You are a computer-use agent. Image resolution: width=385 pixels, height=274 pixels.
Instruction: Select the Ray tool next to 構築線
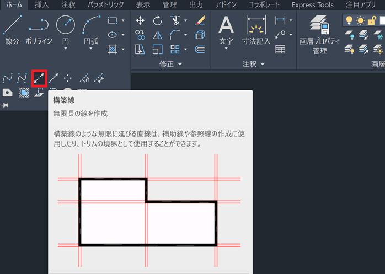(54, 78)
